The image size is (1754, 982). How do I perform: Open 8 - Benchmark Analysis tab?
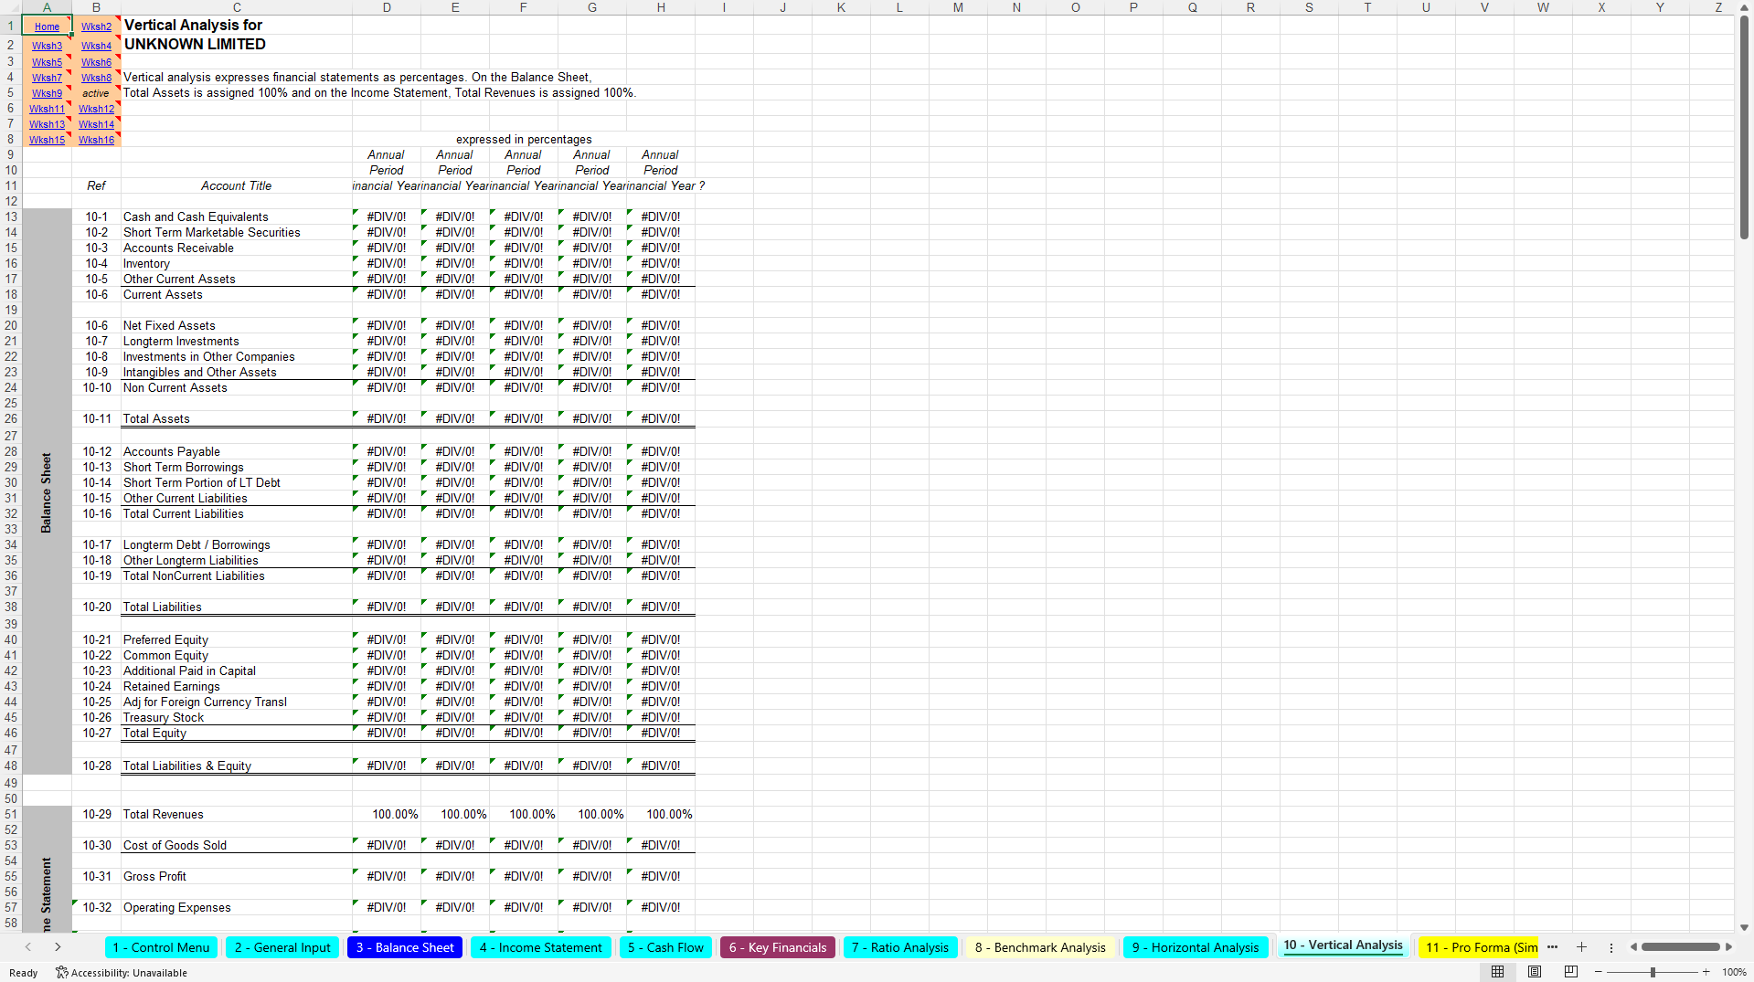1040,947
